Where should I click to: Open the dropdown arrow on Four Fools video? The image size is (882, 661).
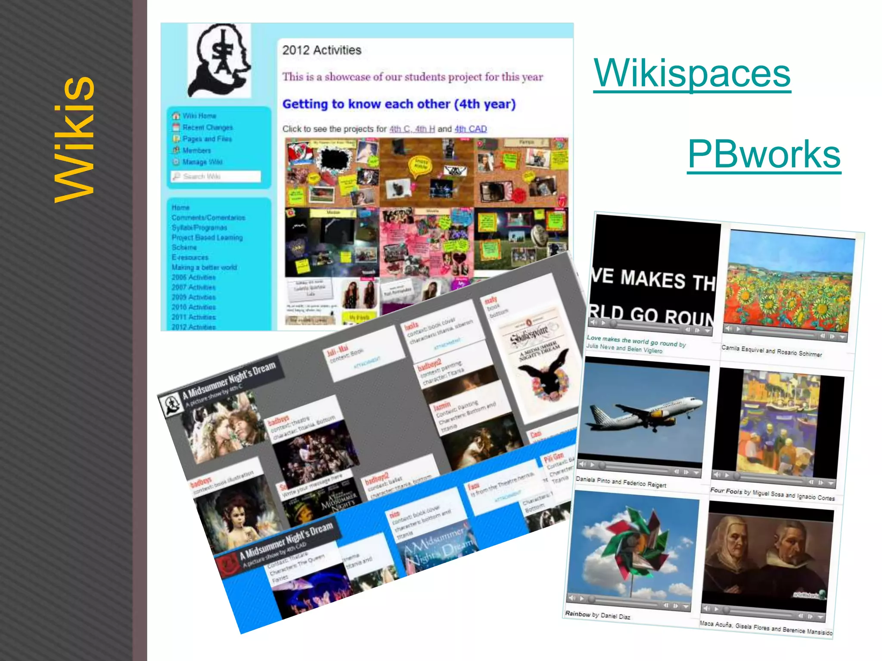[x=830, y=483]
